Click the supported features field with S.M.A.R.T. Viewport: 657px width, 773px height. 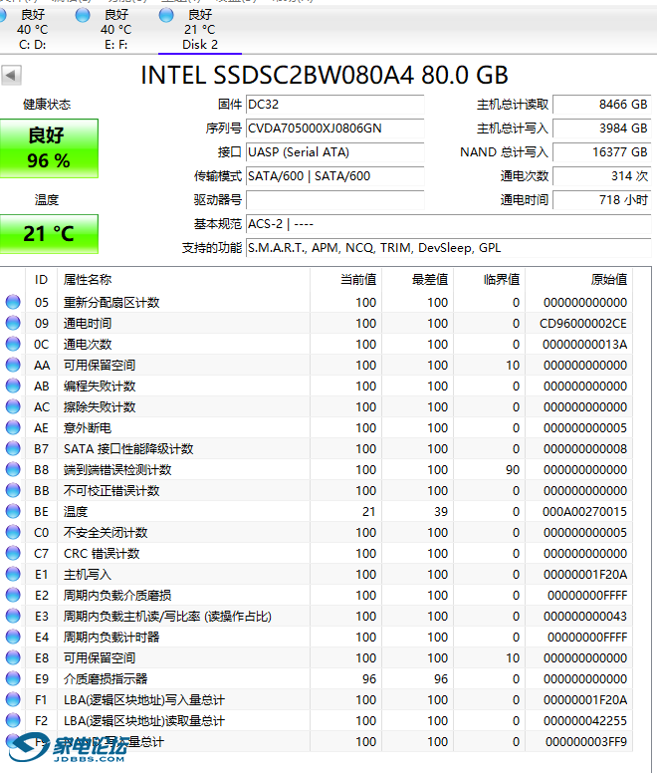click(x=448, y=248)
